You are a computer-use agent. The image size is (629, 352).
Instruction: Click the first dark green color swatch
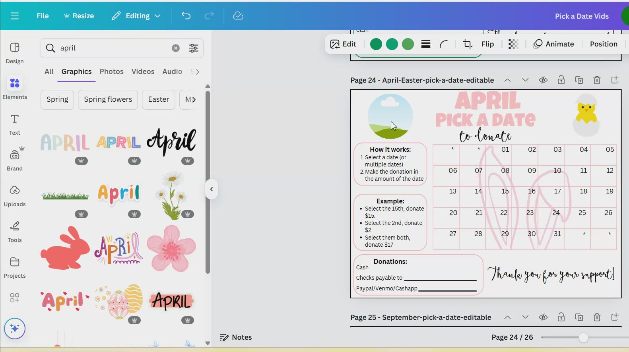click(x=376, y=44)
